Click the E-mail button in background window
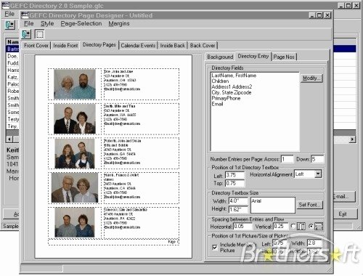 (x=344, y=197)
